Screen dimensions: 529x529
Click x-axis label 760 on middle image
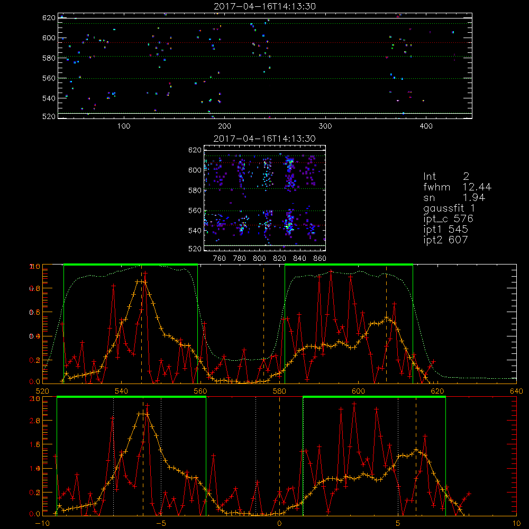click(x=220, y=259)
